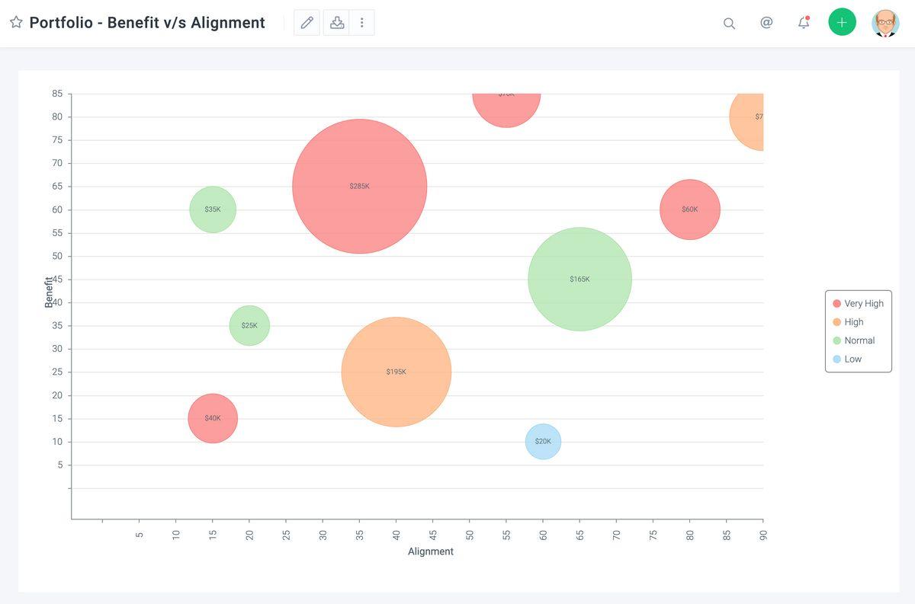Select the $20K blue bubble

click(x=543, y=442)
